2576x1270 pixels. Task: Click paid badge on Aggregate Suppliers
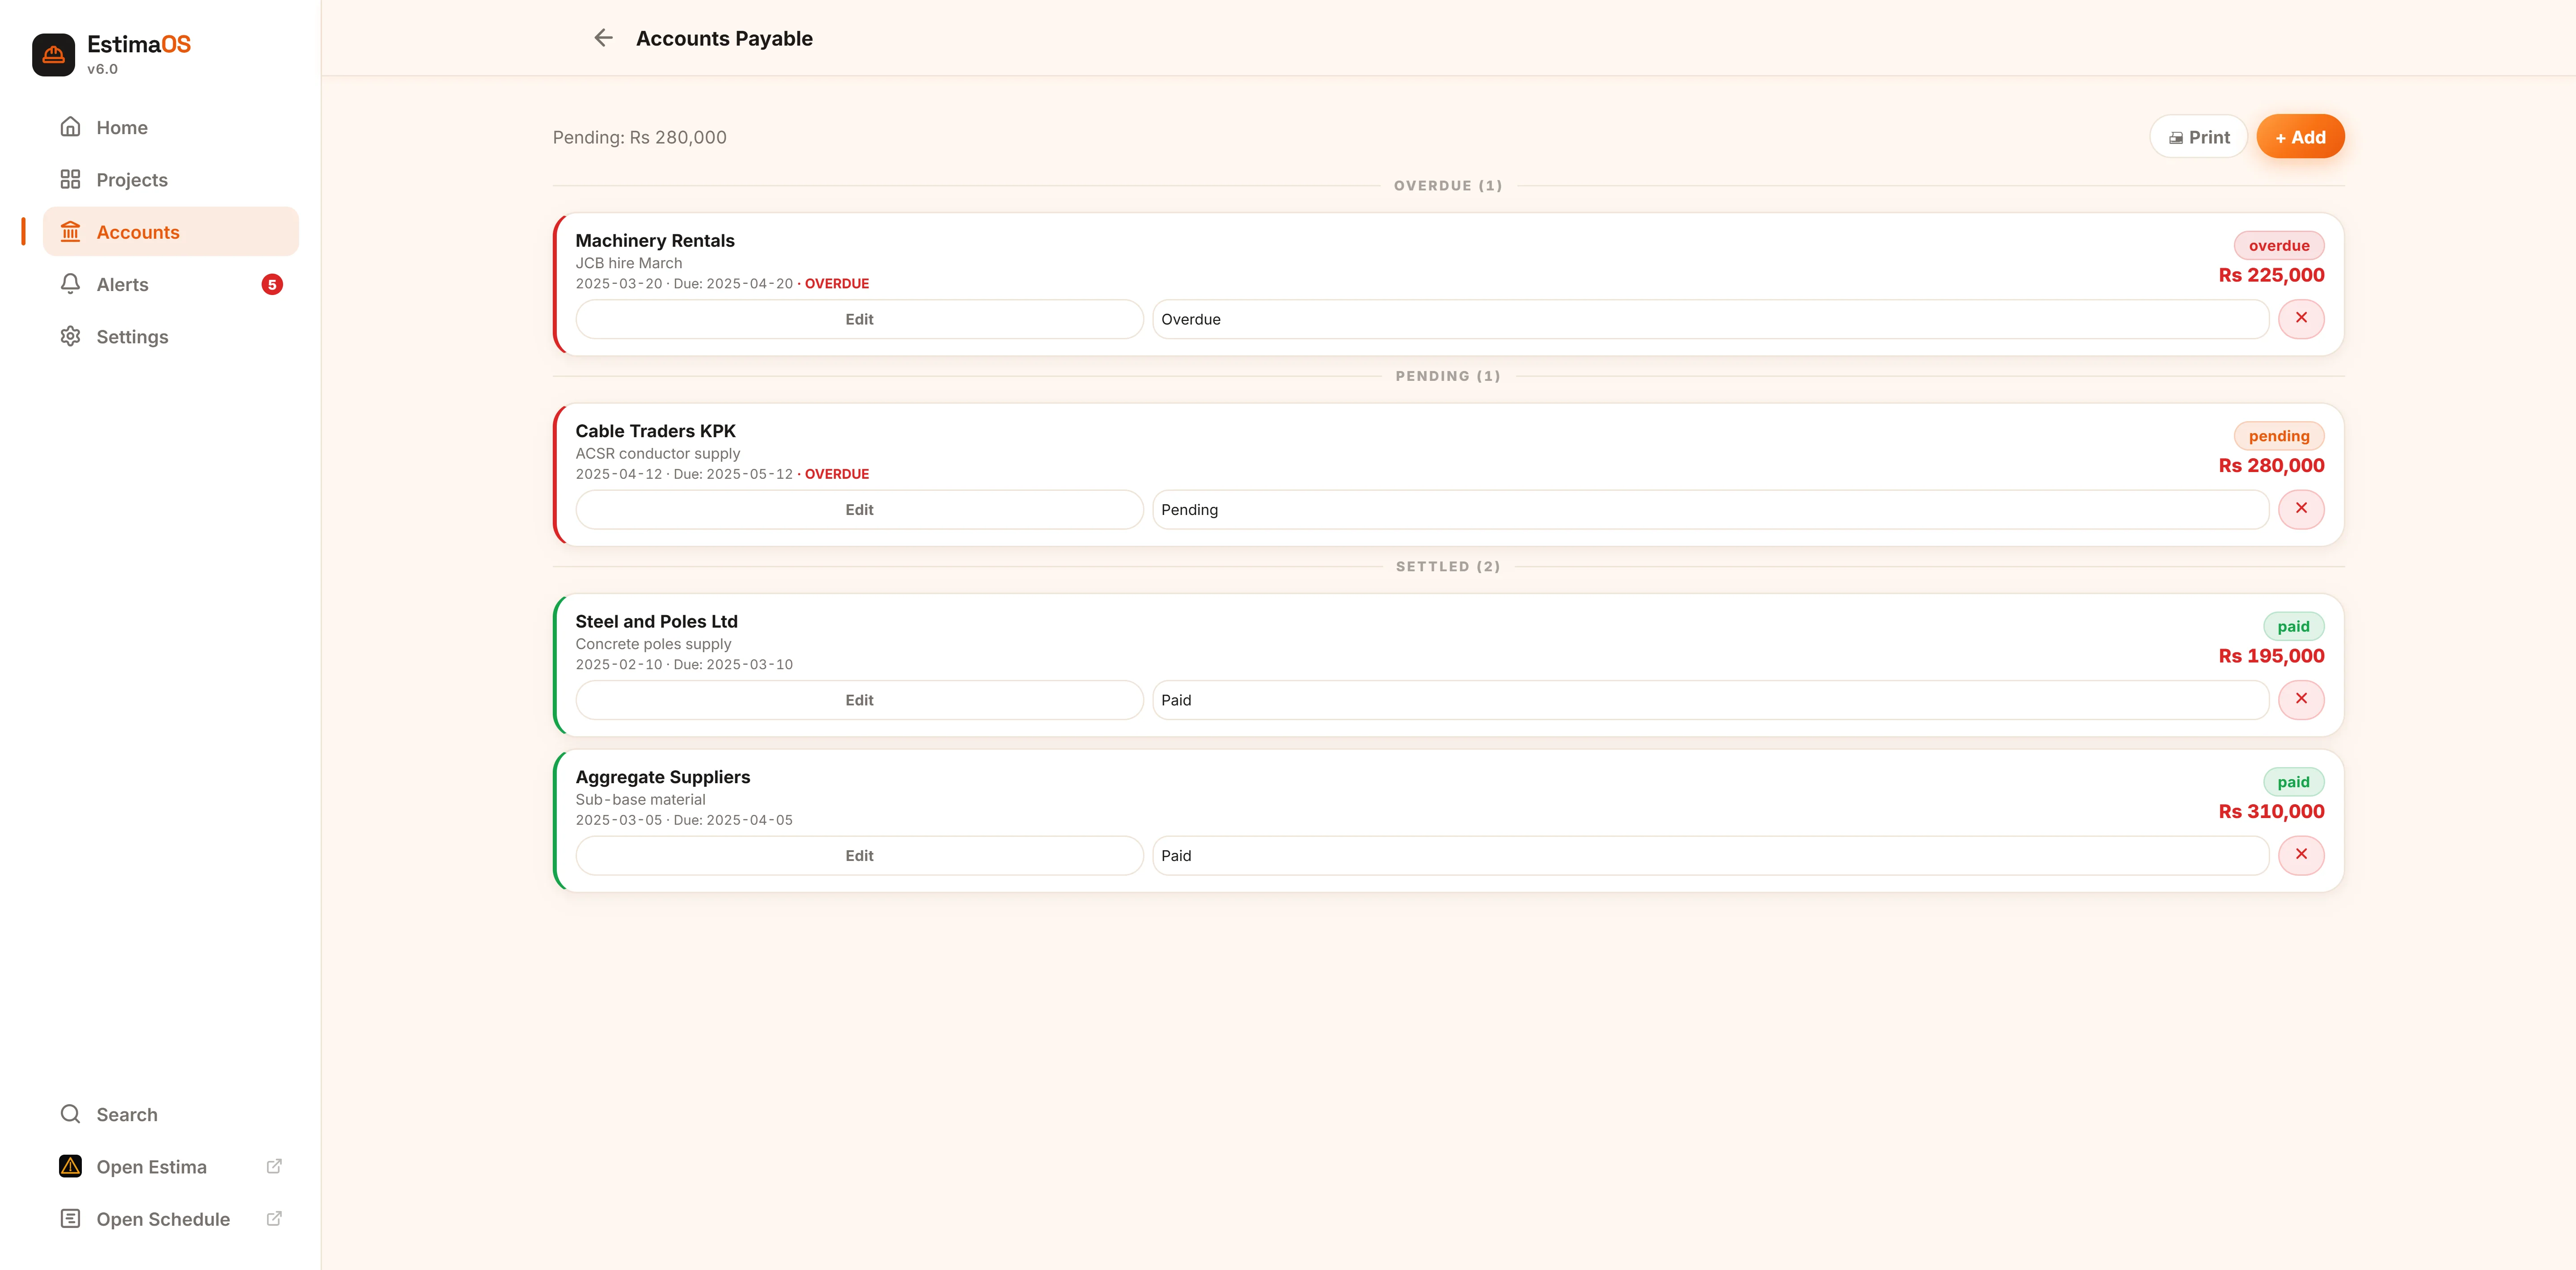tap(2293, 781)
